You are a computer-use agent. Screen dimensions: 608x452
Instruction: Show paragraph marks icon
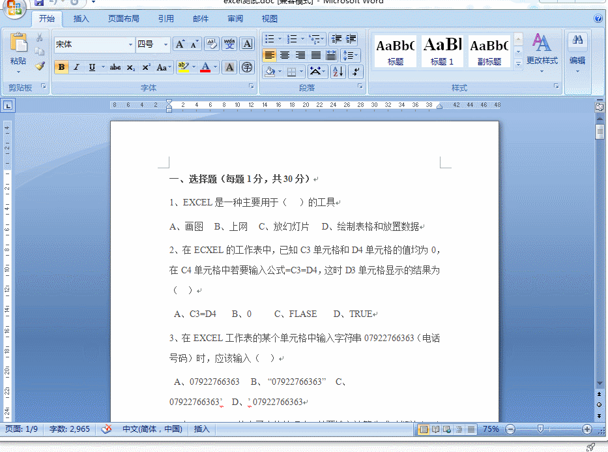(x=356, y=71)
